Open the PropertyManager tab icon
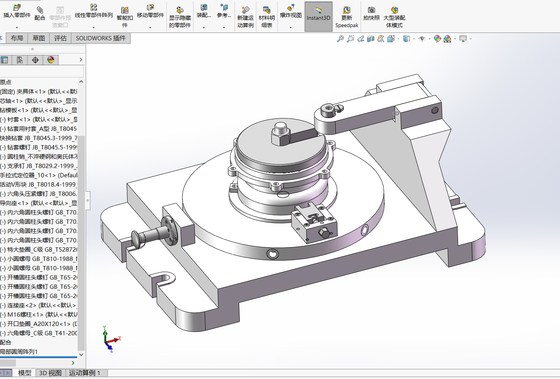560x379 pixels. click(19, 60)
